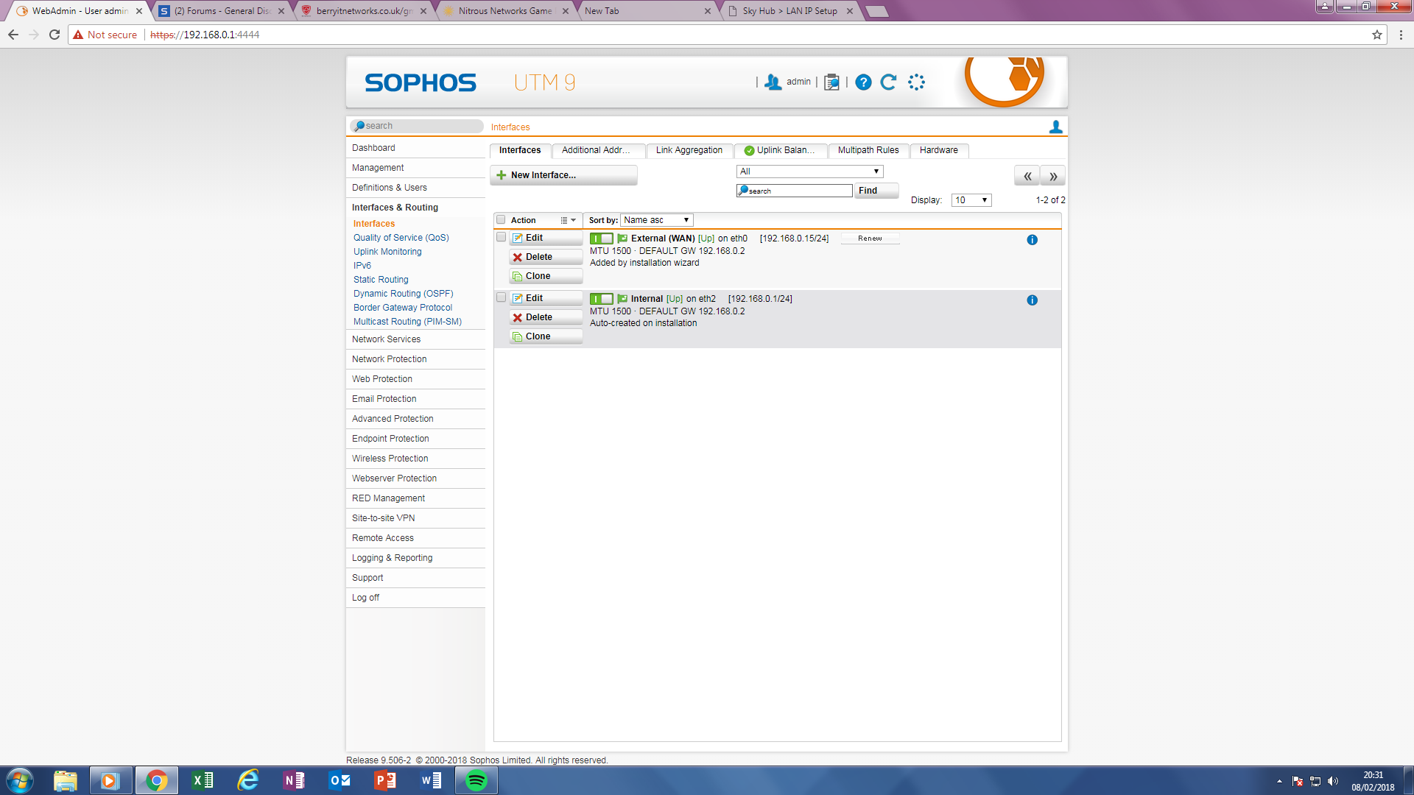Open File Explorer from taskbar

tap(66, 780)
